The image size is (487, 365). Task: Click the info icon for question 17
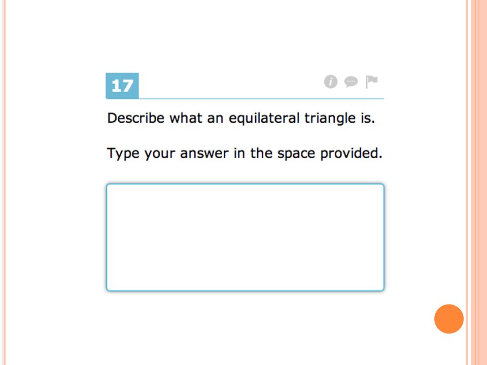(330, 82)
